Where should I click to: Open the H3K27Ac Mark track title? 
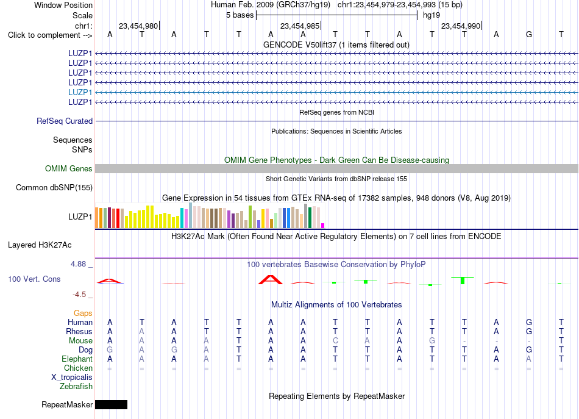click(x=336, y=237)
